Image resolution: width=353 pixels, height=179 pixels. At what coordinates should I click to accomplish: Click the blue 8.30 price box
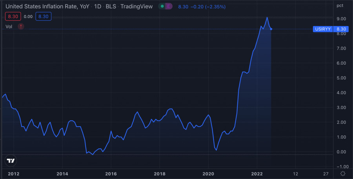click(43, 16)
